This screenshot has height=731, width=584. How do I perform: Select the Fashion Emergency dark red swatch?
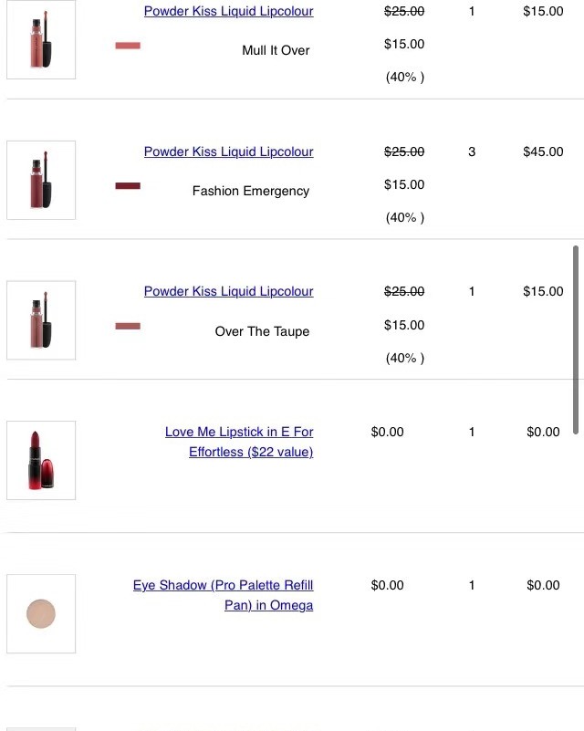[128, 186]
